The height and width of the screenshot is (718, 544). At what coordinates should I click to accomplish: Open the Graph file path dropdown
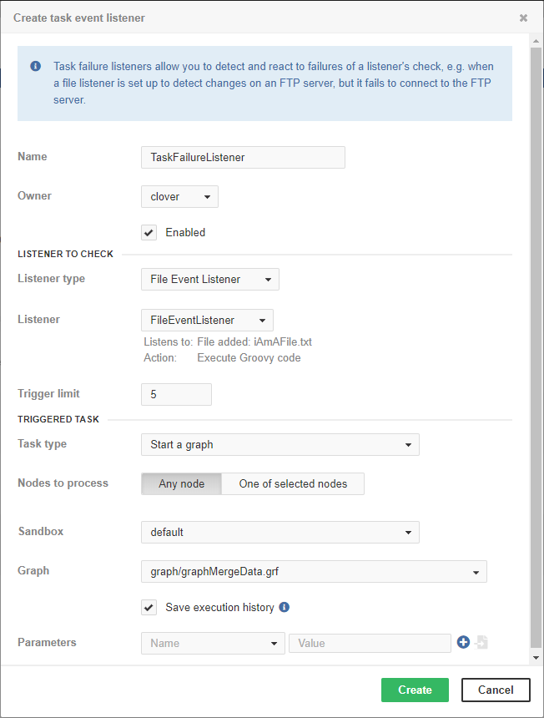314,571
